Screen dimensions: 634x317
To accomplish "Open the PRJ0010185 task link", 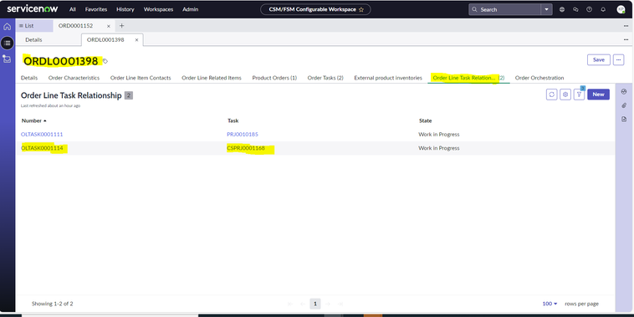I will point(243,134).
